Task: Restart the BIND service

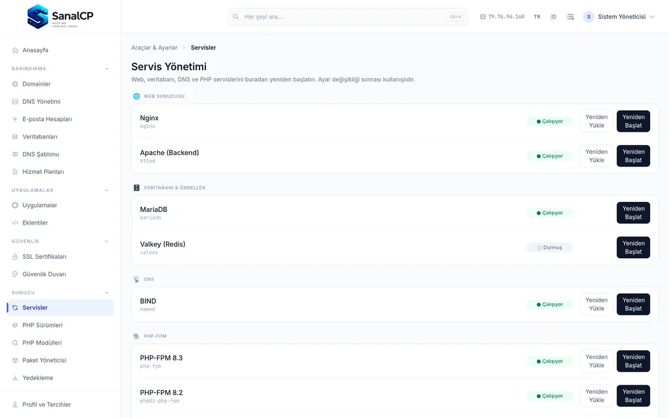Action: (x=633, y=304)
